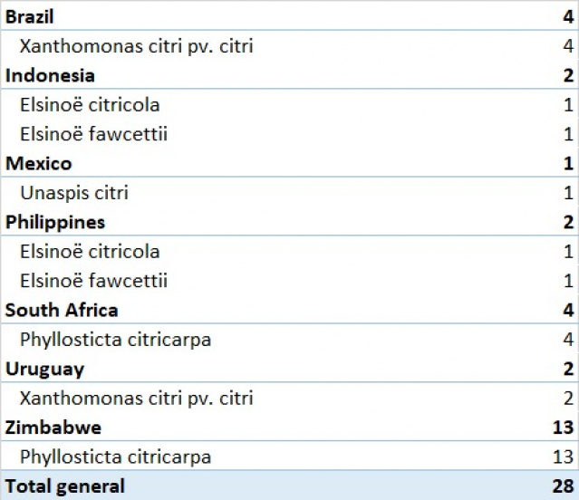The width and height of the screenshot is (579, 500).
Task: Select the Mexico country row label
Action: [38, 163]
